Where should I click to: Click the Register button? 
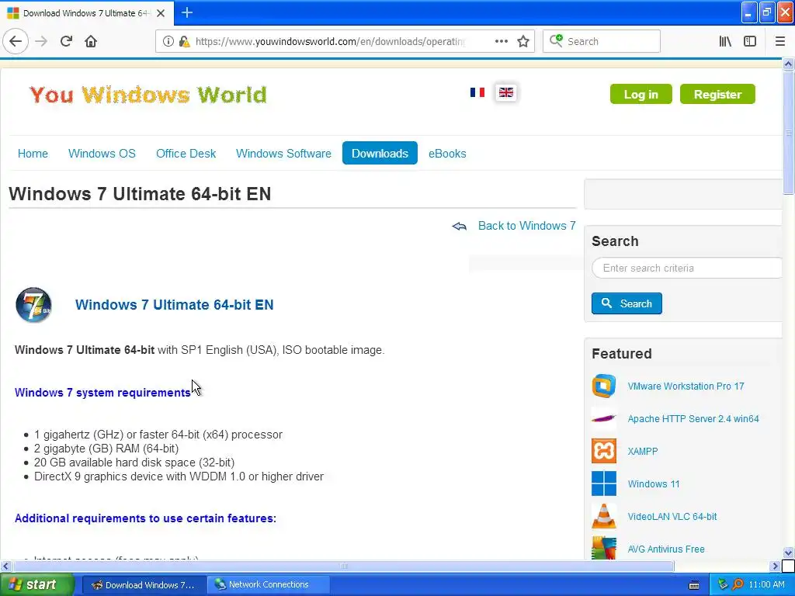point(717,94)
